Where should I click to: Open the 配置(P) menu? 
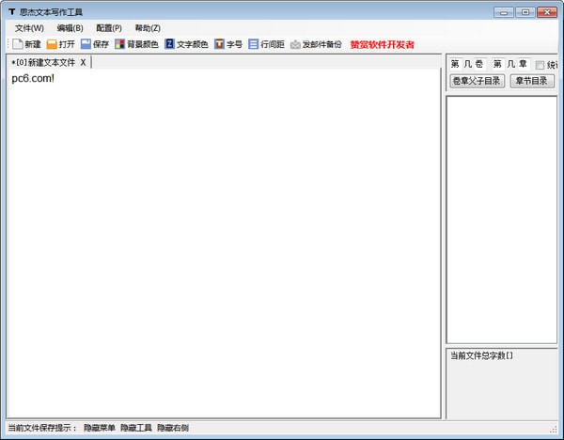109,28
